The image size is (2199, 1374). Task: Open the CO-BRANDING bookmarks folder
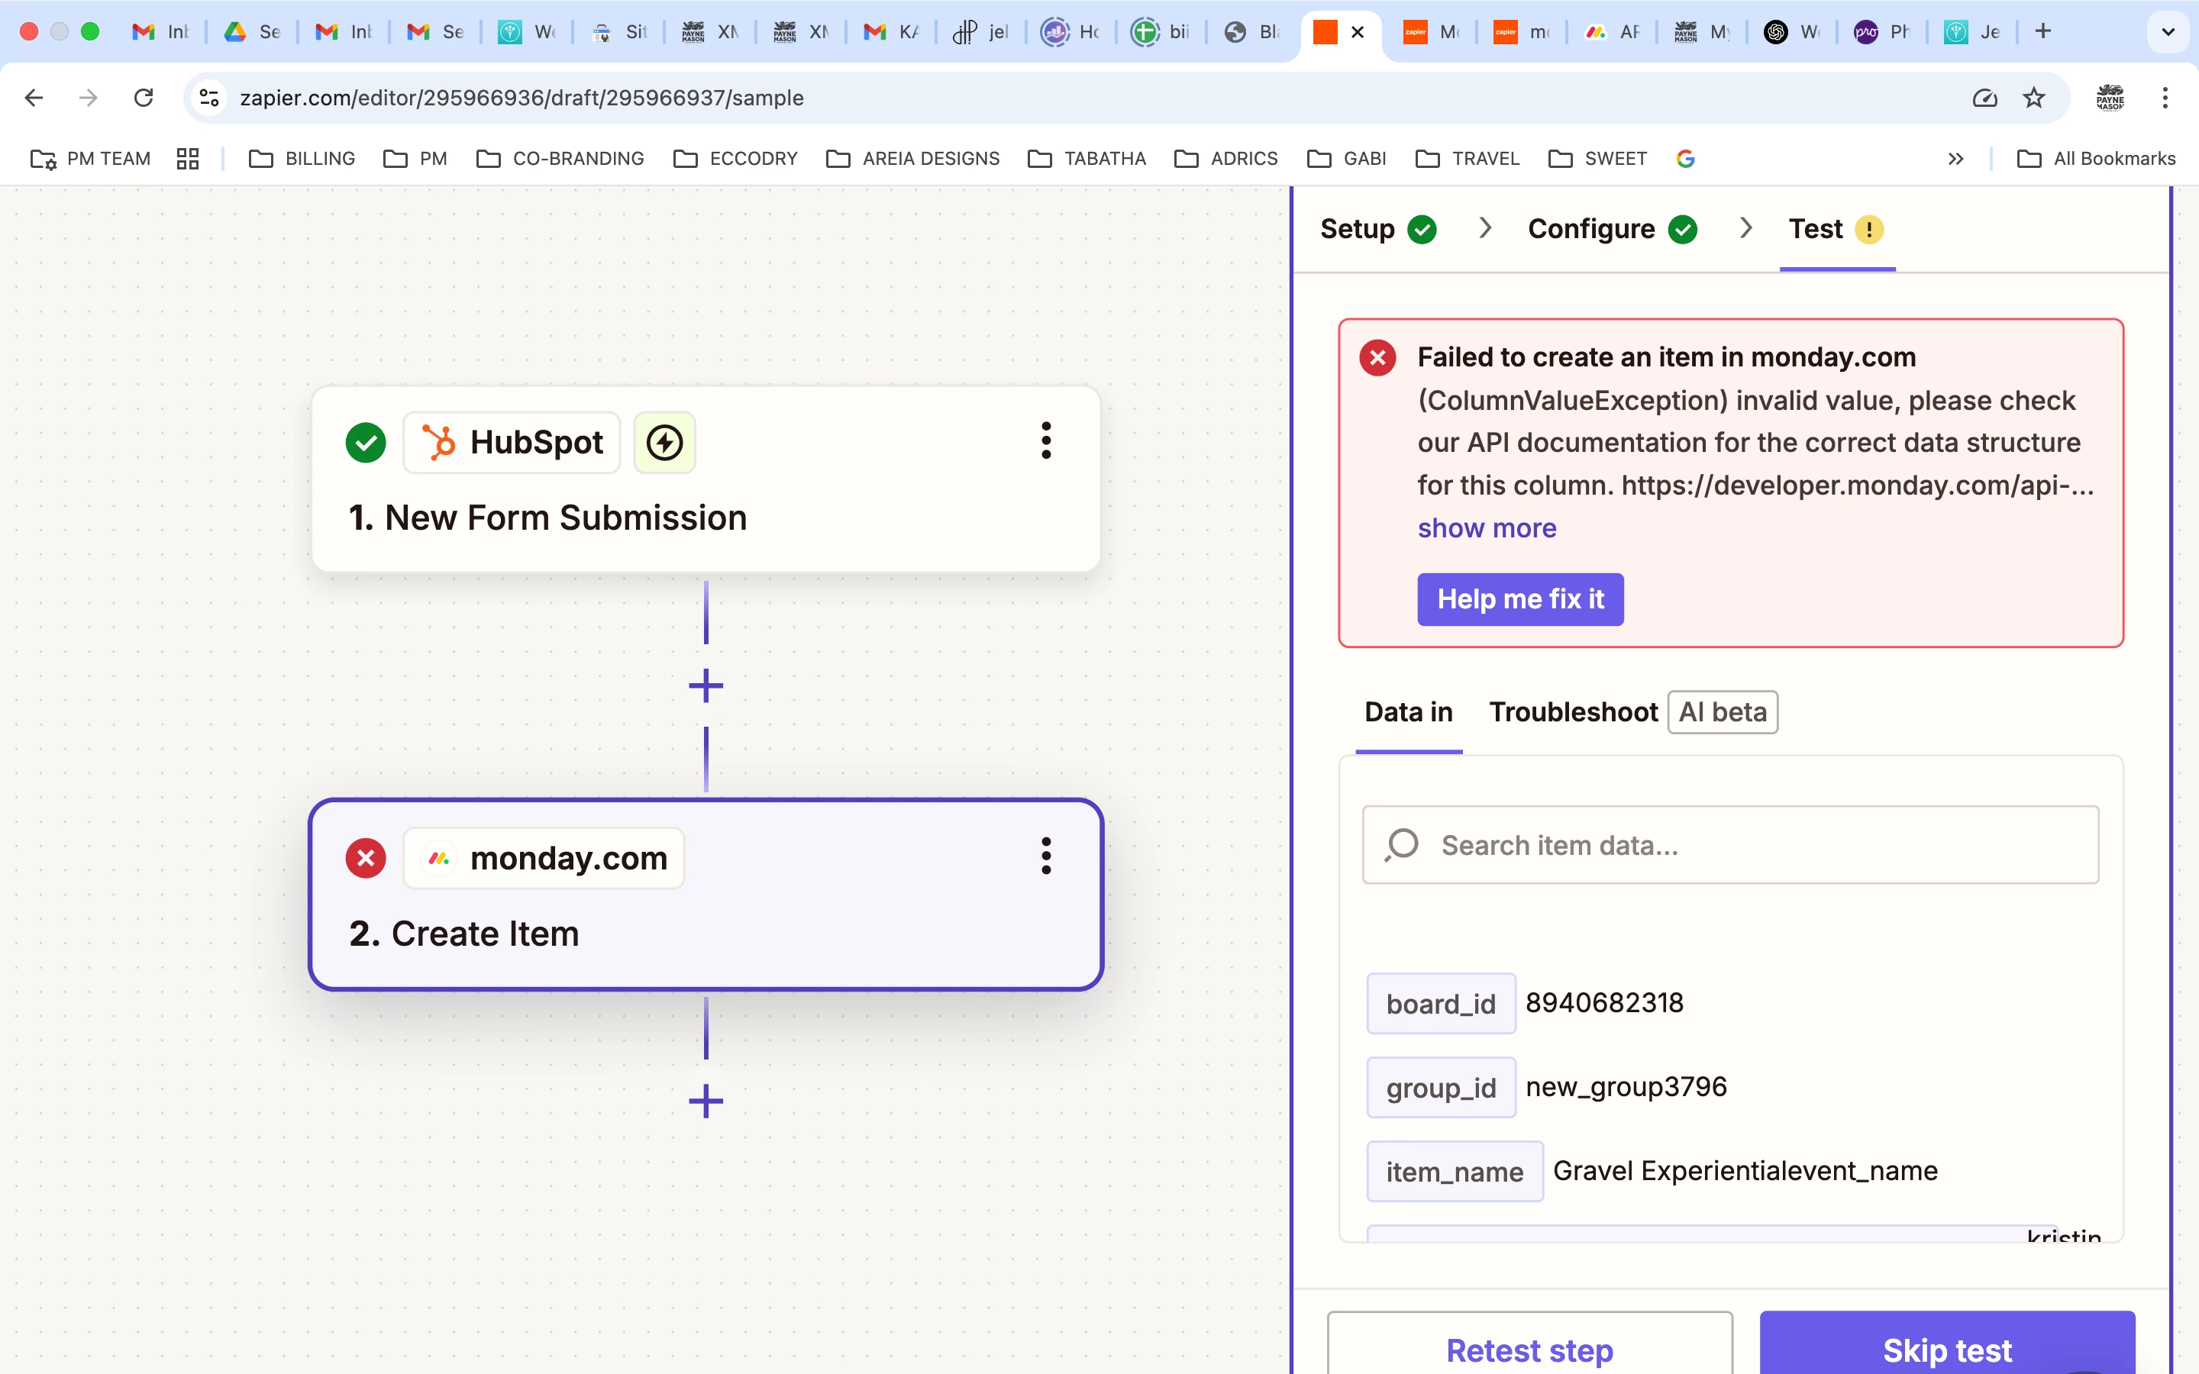pyautogui.click(x=560, y=159)
